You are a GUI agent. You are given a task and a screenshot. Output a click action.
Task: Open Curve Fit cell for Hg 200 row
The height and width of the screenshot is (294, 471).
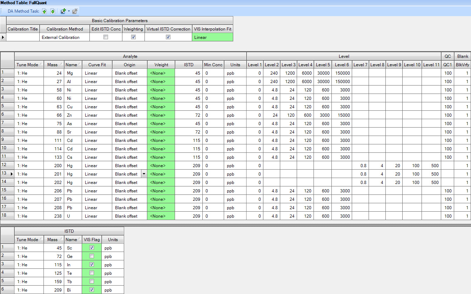[97, 165]
